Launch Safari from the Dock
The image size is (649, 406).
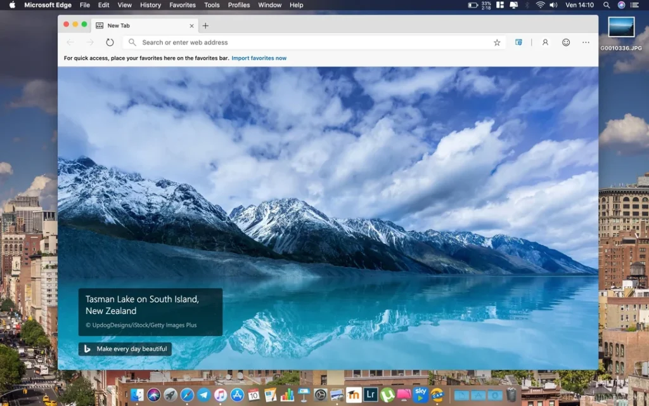(x=186, y=394)
